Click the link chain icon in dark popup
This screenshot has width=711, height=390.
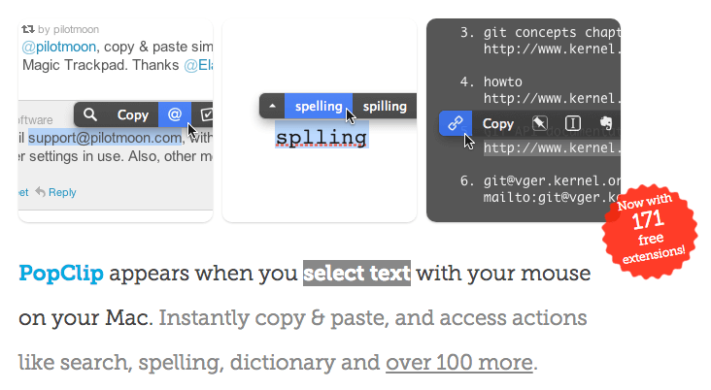coord(456,123)
